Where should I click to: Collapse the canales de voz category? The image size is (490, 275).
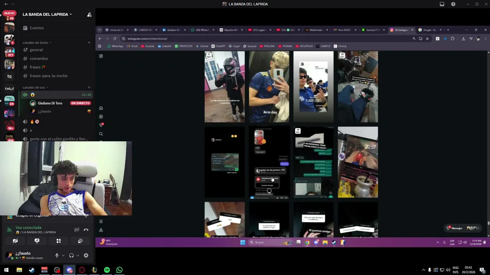pyautogui.click(x=35, y=87)
